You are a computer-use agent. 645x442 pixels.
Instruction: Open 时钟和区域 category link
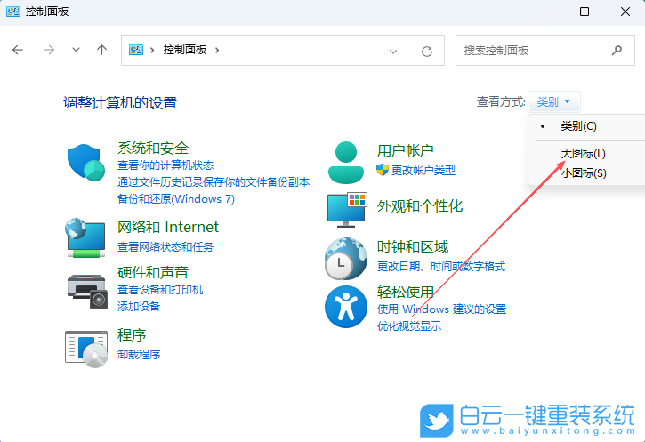(x=413, y=246)
